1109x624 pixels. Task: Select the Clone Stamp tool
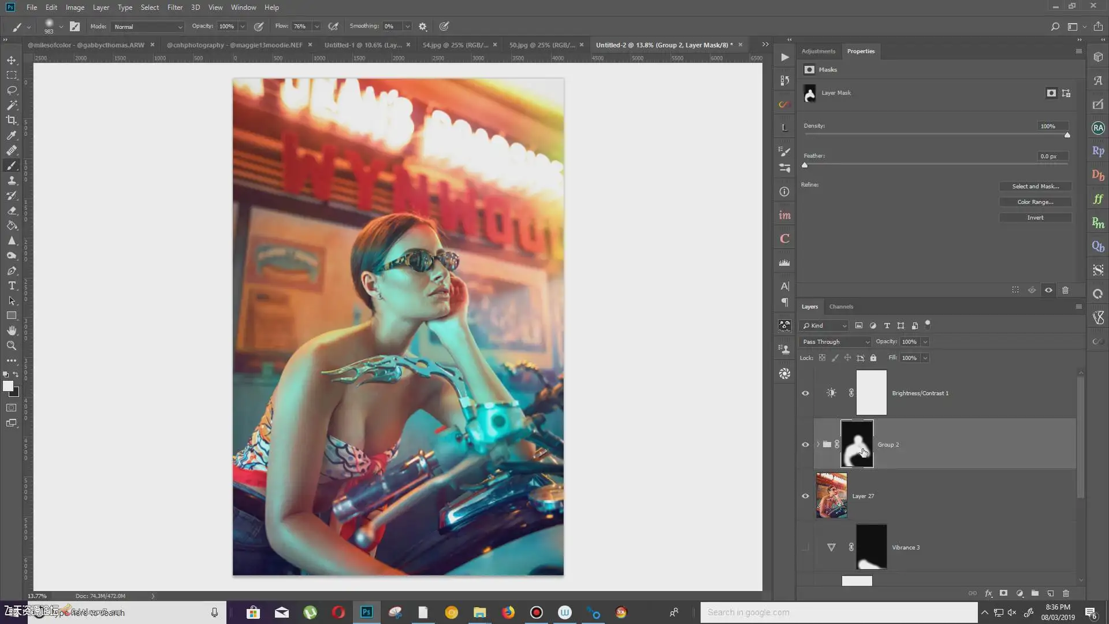click(x=12, y=181)
